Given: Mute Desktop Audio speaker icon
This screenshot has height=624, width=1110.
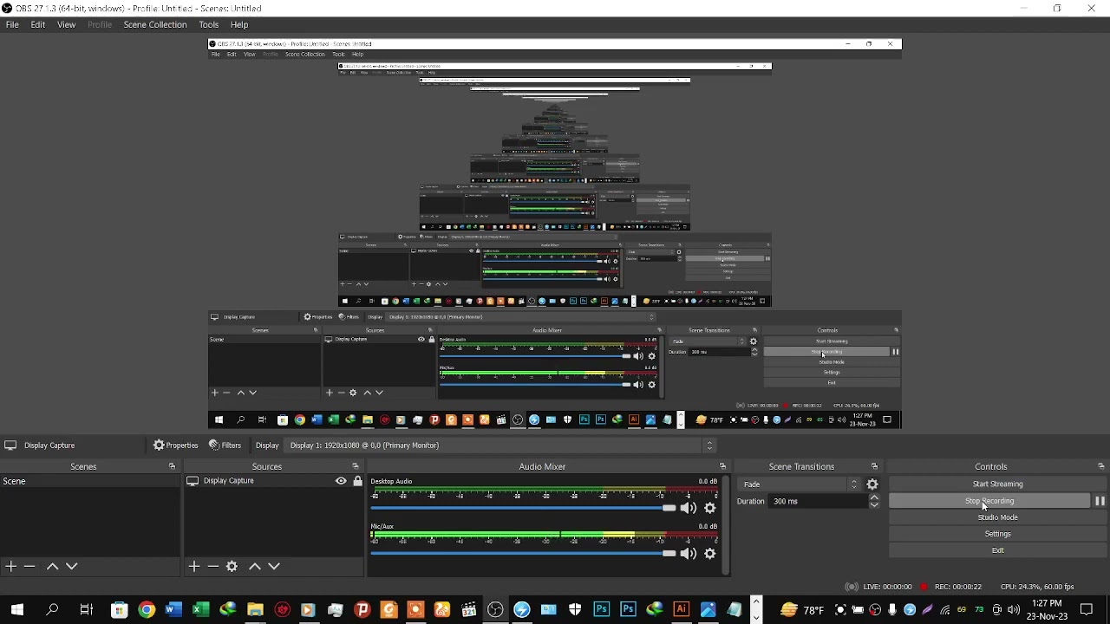Looking at the screenshot, I should (x=689, y=509).
